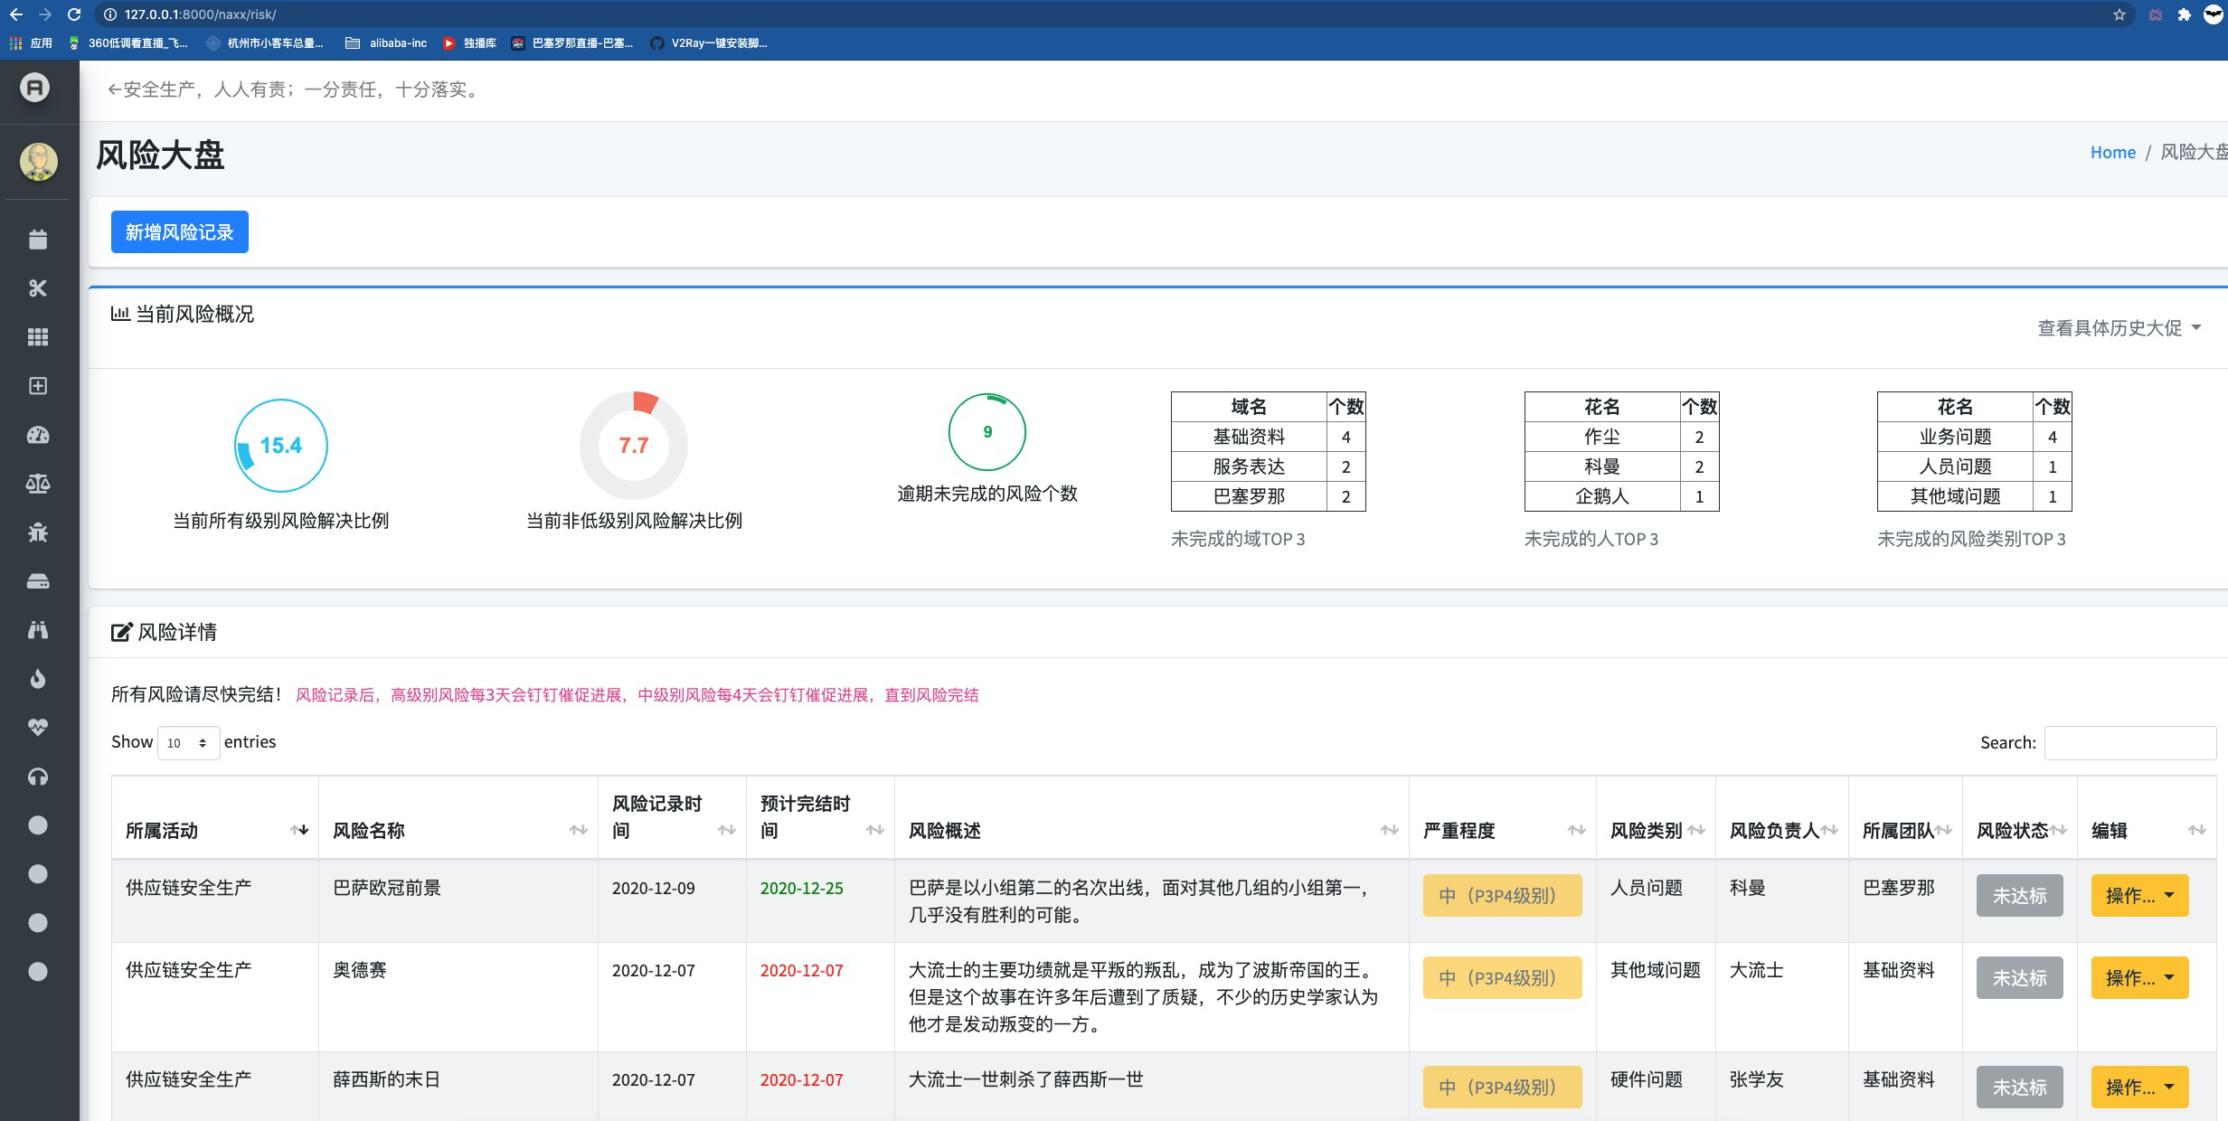Follow the Home breadcrumb link
This screenshot has width=2228, height=1121.
click(2112, 152)
